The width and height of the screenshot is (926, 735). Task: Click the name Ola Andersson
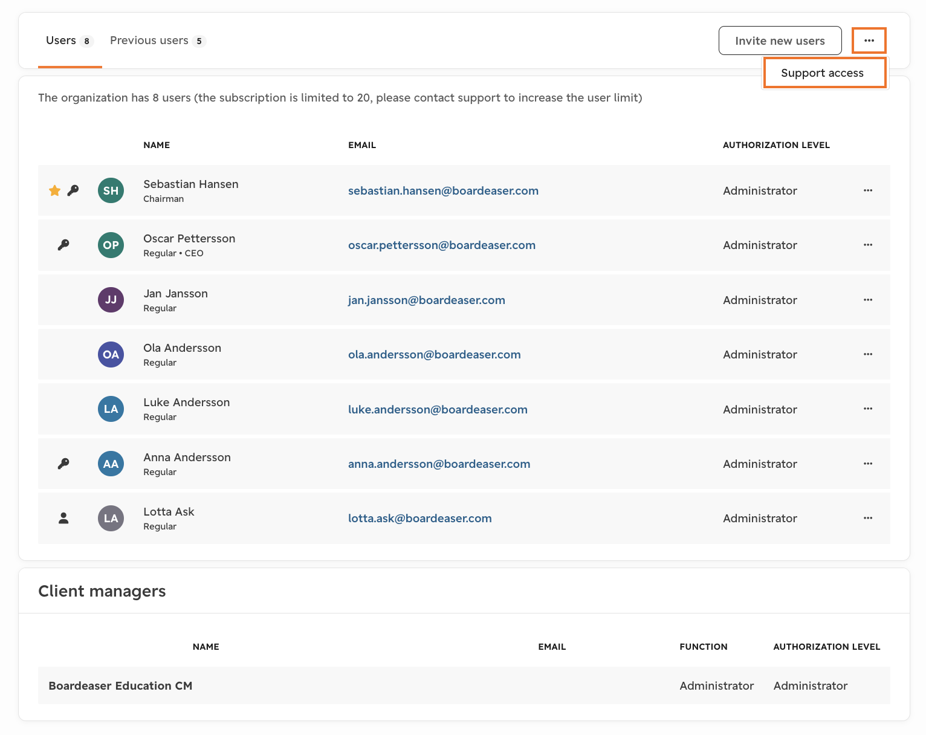[x=182, y=348]
